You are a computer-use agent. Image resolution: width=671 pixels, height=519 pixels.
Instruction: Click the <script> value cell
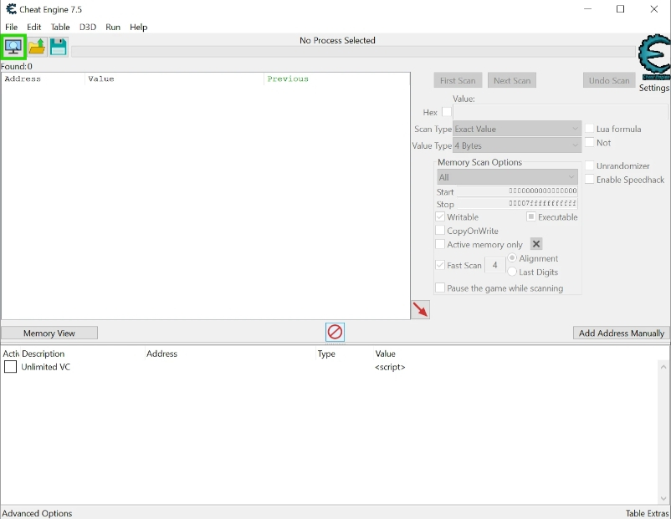390,367
